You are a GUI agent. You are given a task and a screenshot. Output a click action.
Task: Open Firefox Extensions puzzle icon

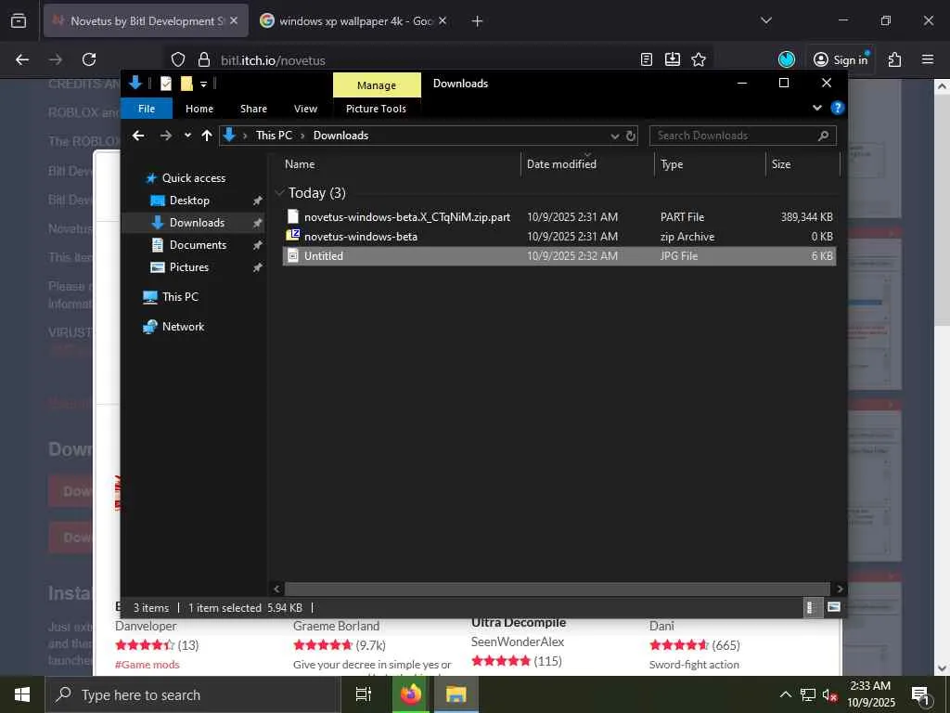894,59
